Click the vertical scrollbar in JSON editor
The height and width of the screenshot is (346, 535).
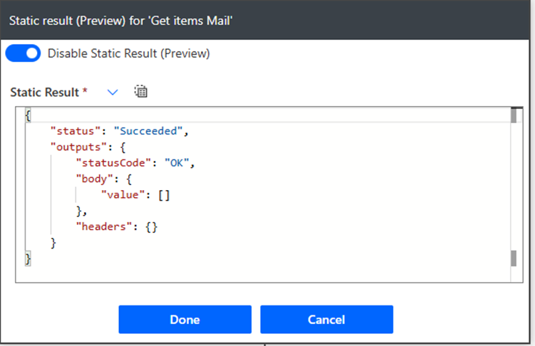tap(513, 187)
